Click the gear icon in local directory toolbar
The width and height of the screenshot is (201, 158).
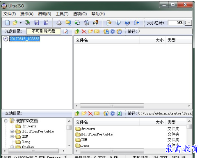click(113, 114)
